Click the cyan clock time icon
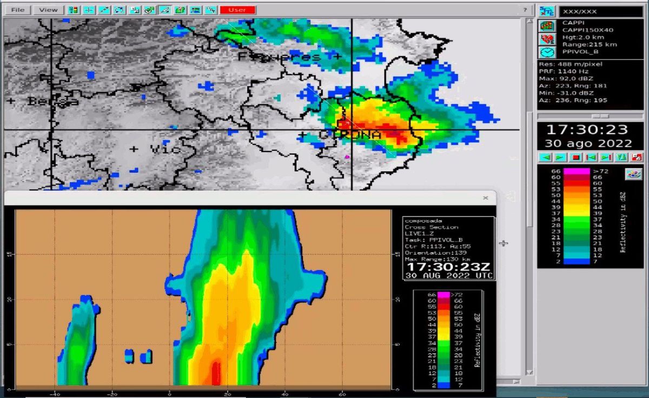The height and width of the screenshot is (398, 649). pyautogui.click(x=547, y=52)
